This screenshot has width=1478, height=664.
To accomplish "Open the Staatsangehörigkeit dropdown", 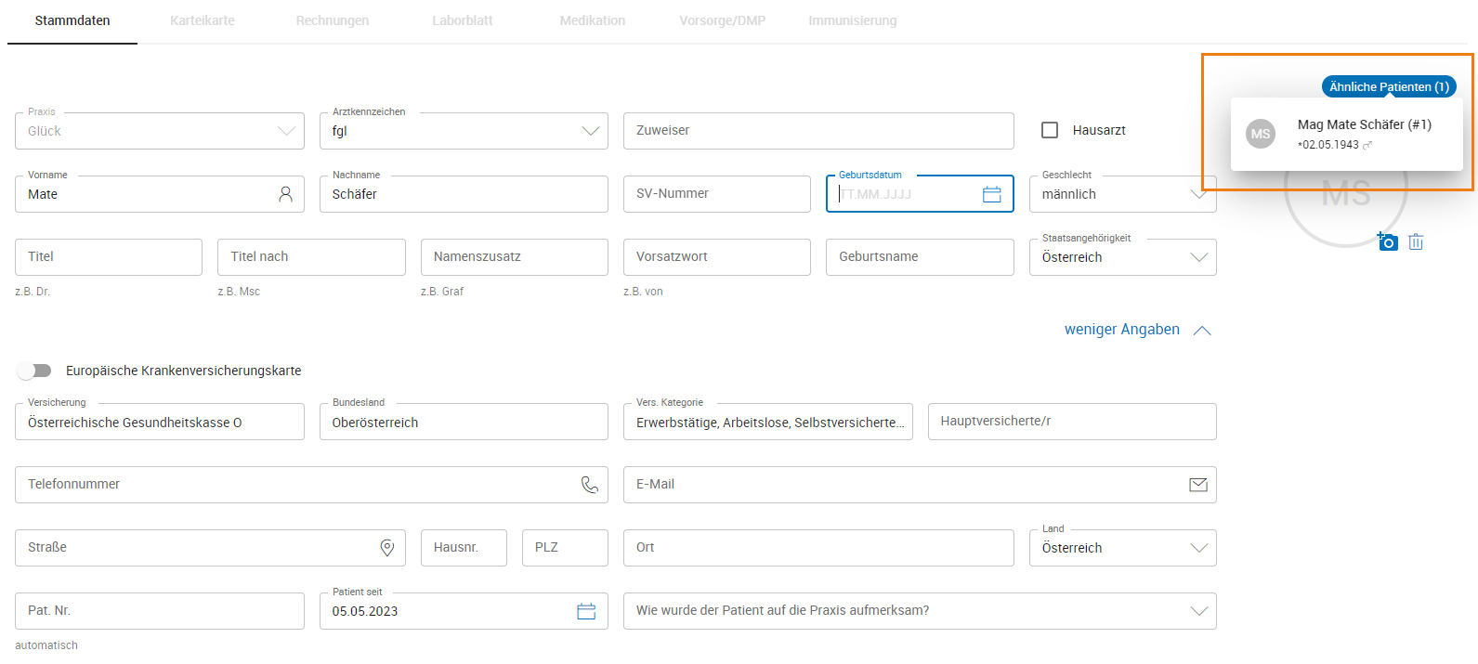I will 1198,257.
